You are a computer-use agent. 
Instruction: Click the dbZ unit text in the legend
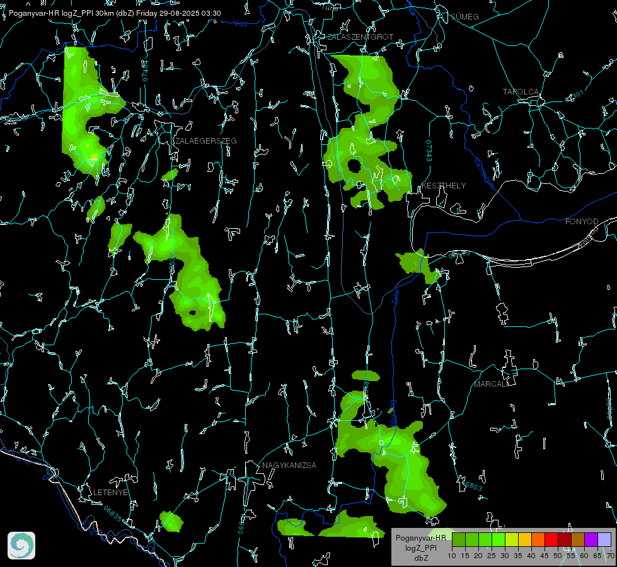(421, 558)
